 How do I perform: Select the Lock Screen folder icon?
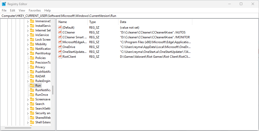coord(32,40)
